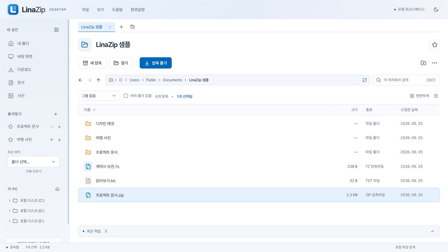Open tab history clock icon
This screenshot has width=448, height=252.
(x=132, y=27)
